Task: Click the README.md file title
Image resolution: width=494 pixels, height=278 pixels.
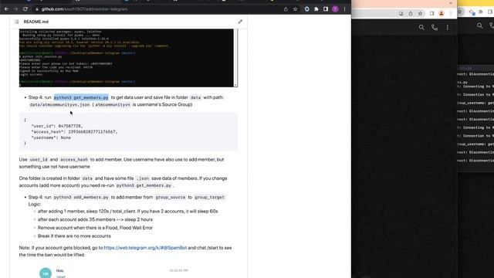Action: coord(36,22)
